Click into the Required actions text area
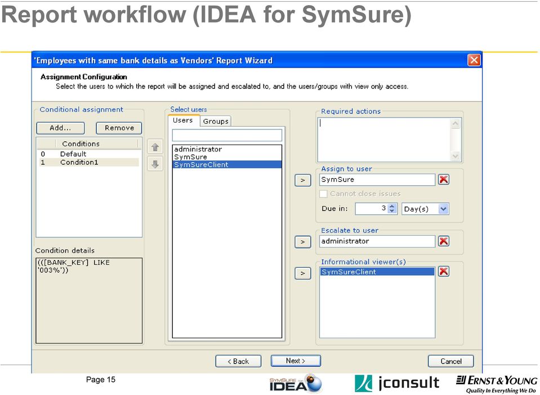 point(384,140)
